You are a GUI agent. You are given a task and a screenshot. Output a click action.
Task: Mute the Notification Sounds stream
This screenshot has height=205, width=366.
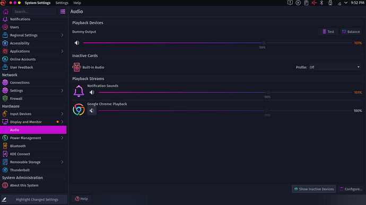point(92,92)
